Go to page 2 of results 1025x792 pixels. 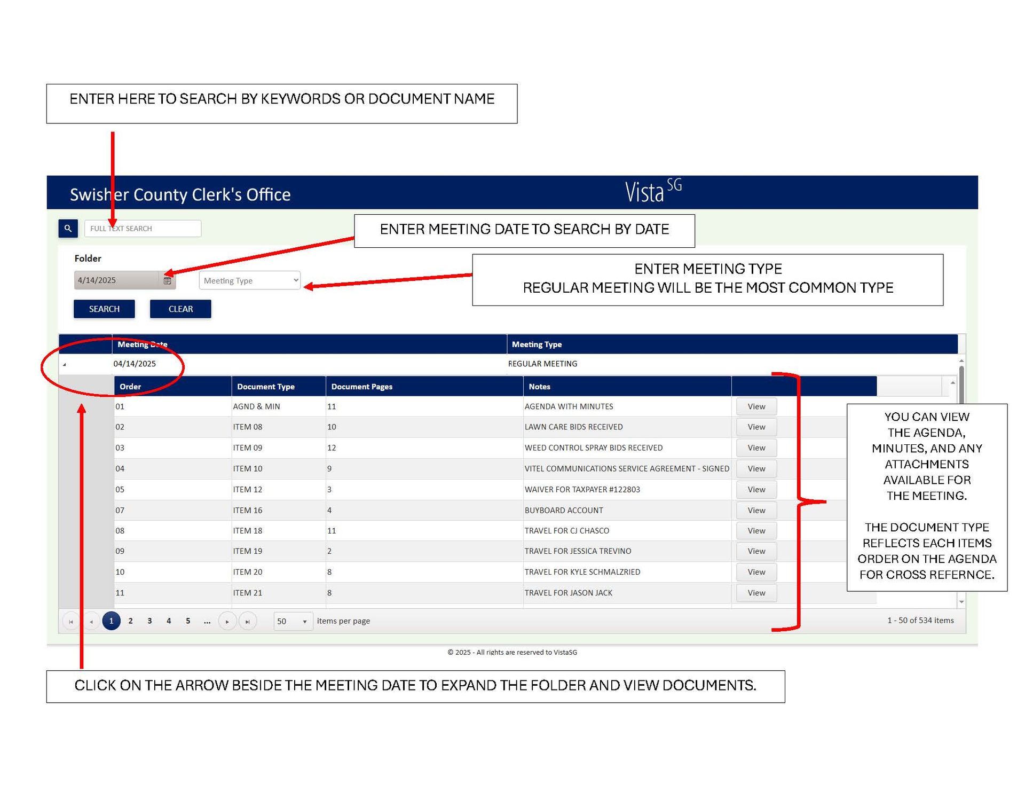[130, 621]
